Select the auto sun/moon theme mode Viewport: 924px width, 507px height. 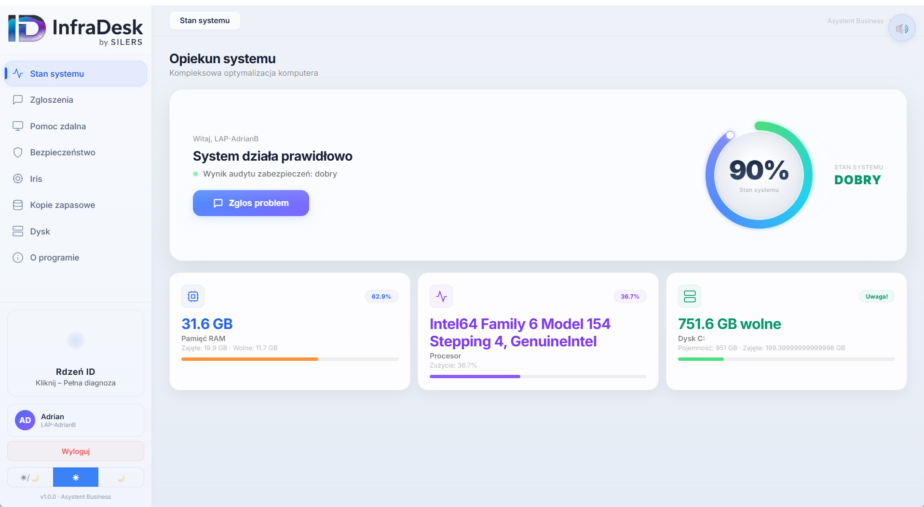[30, 478]
